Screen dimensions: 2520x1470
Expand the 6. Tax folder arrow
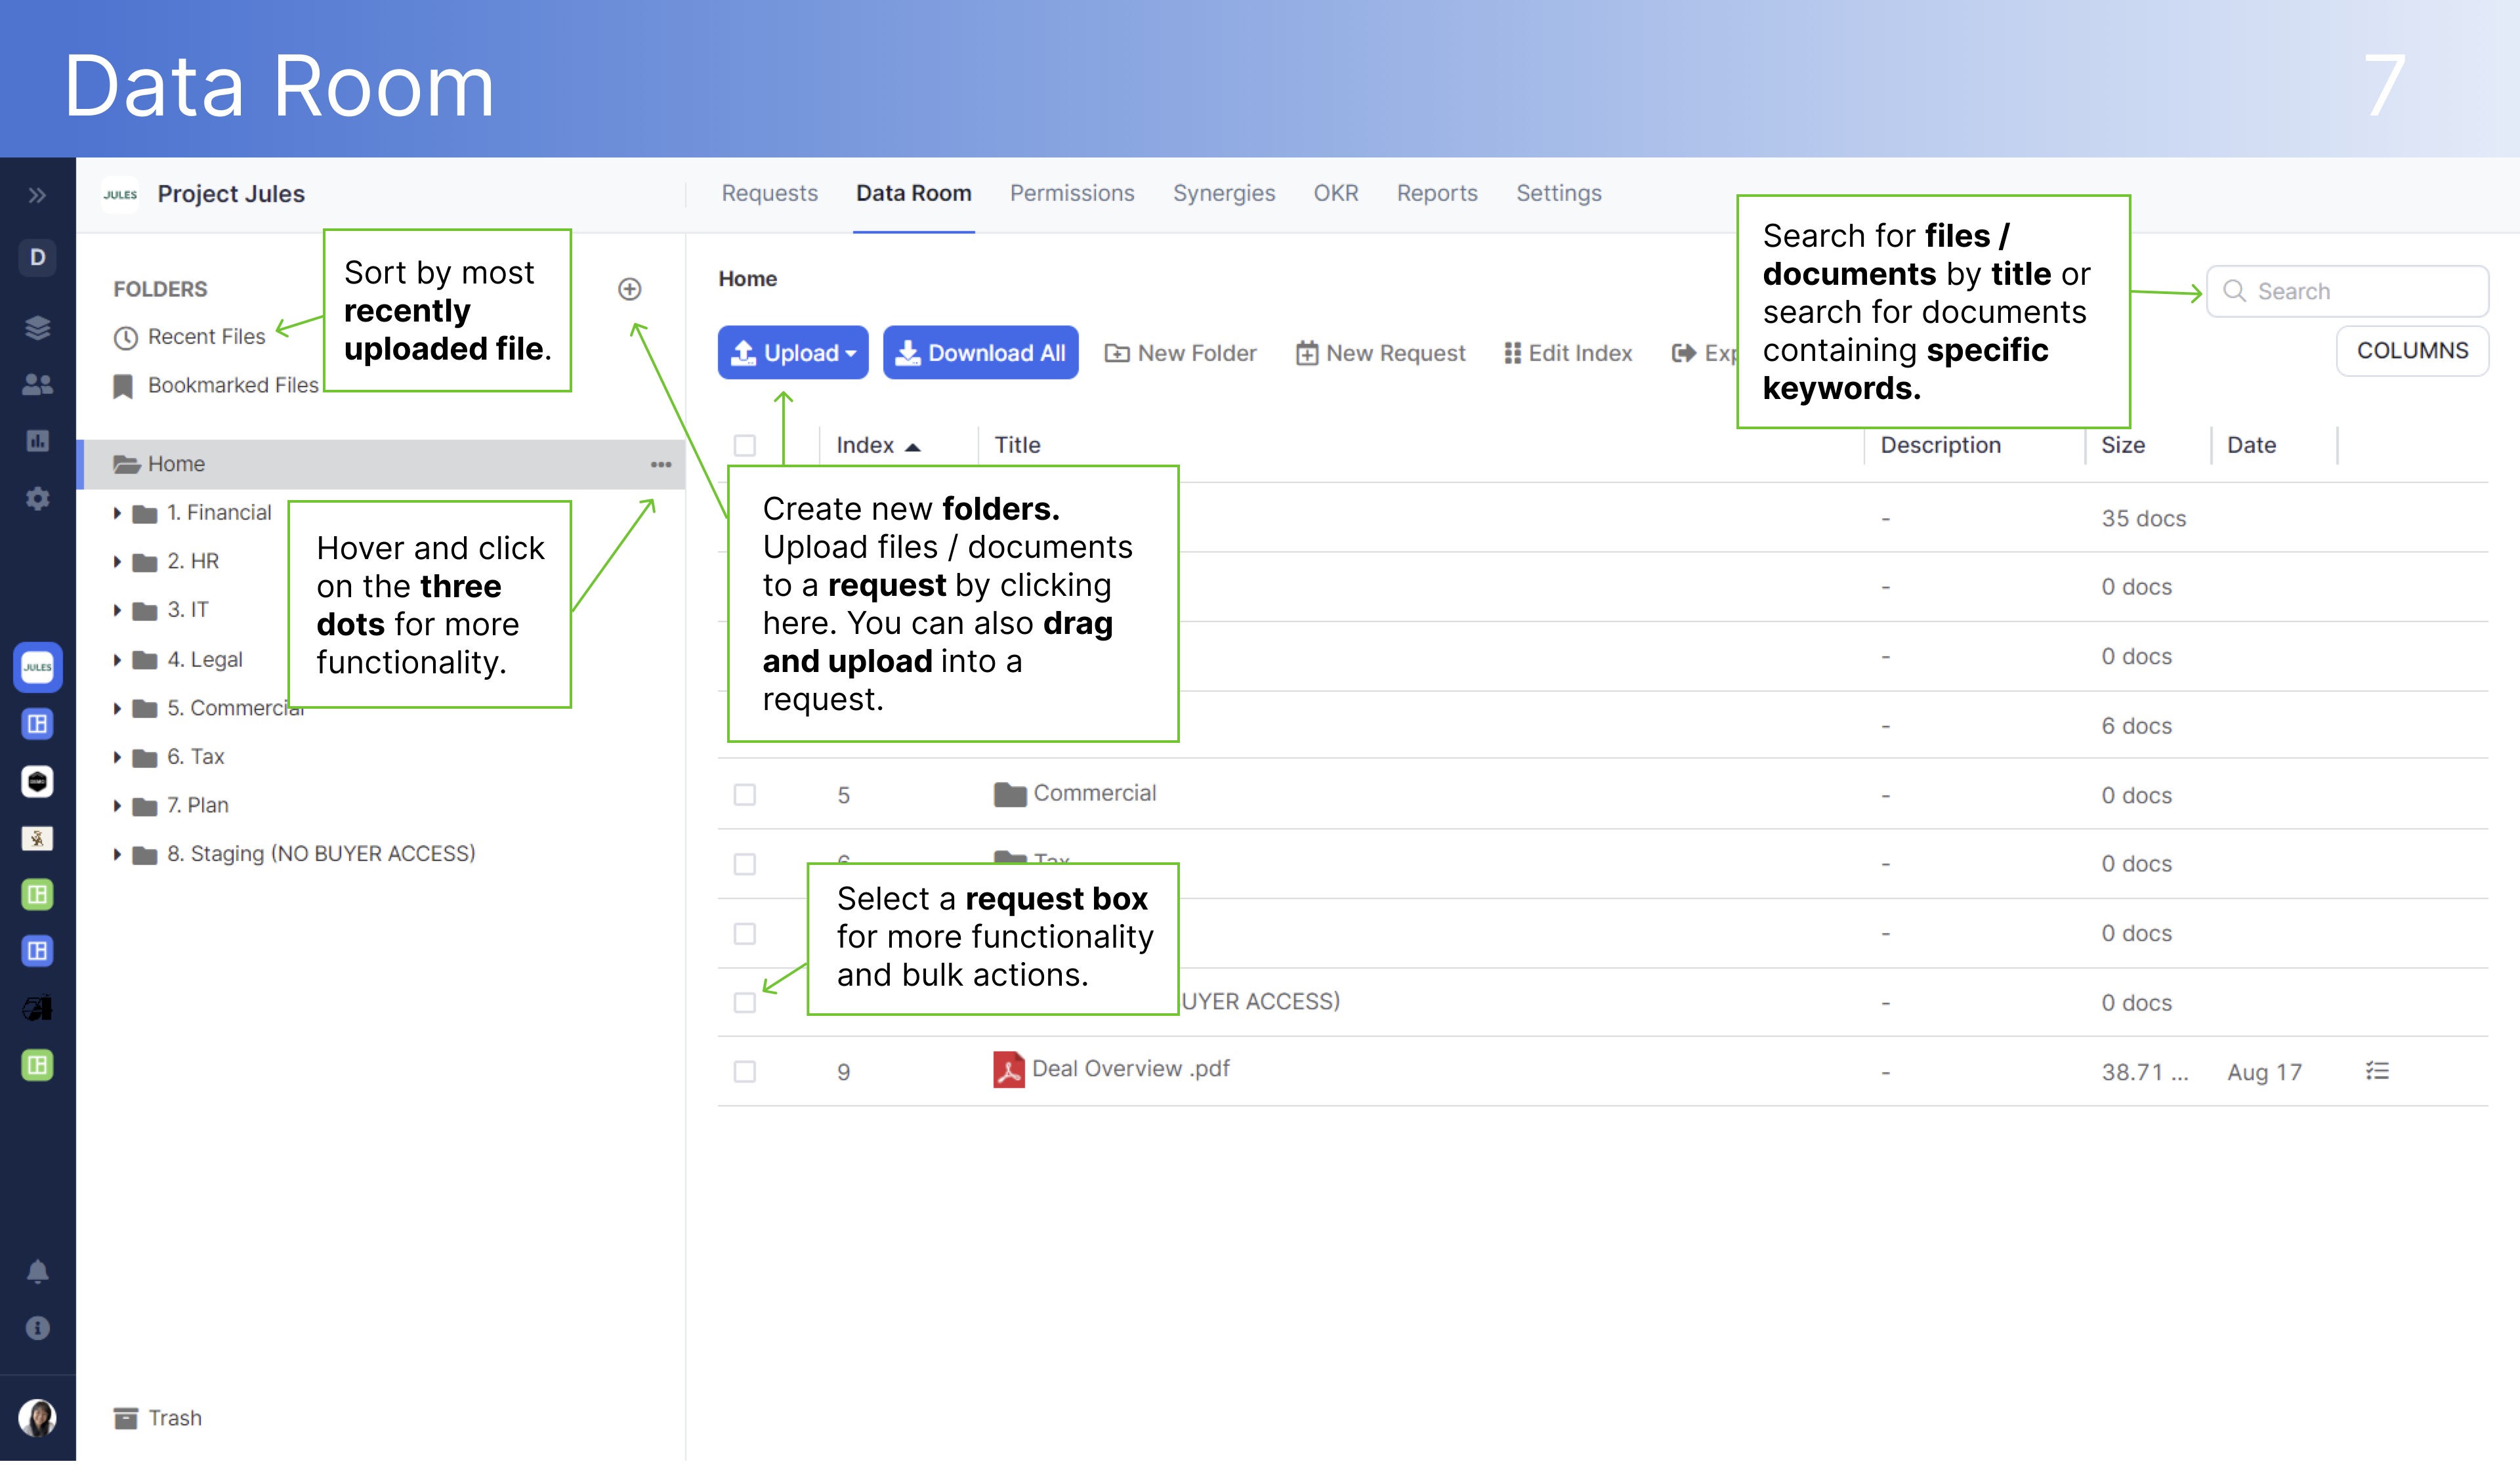pyautogui.click(x=117, y=757)
